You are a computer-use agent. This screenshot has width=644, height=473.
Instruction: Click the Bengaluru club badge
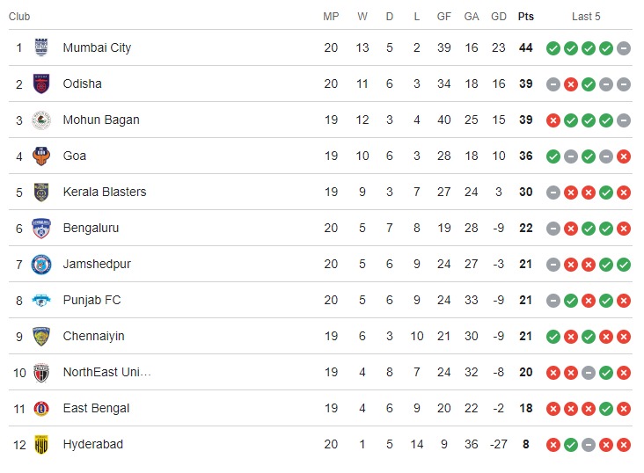coord(41,228)
